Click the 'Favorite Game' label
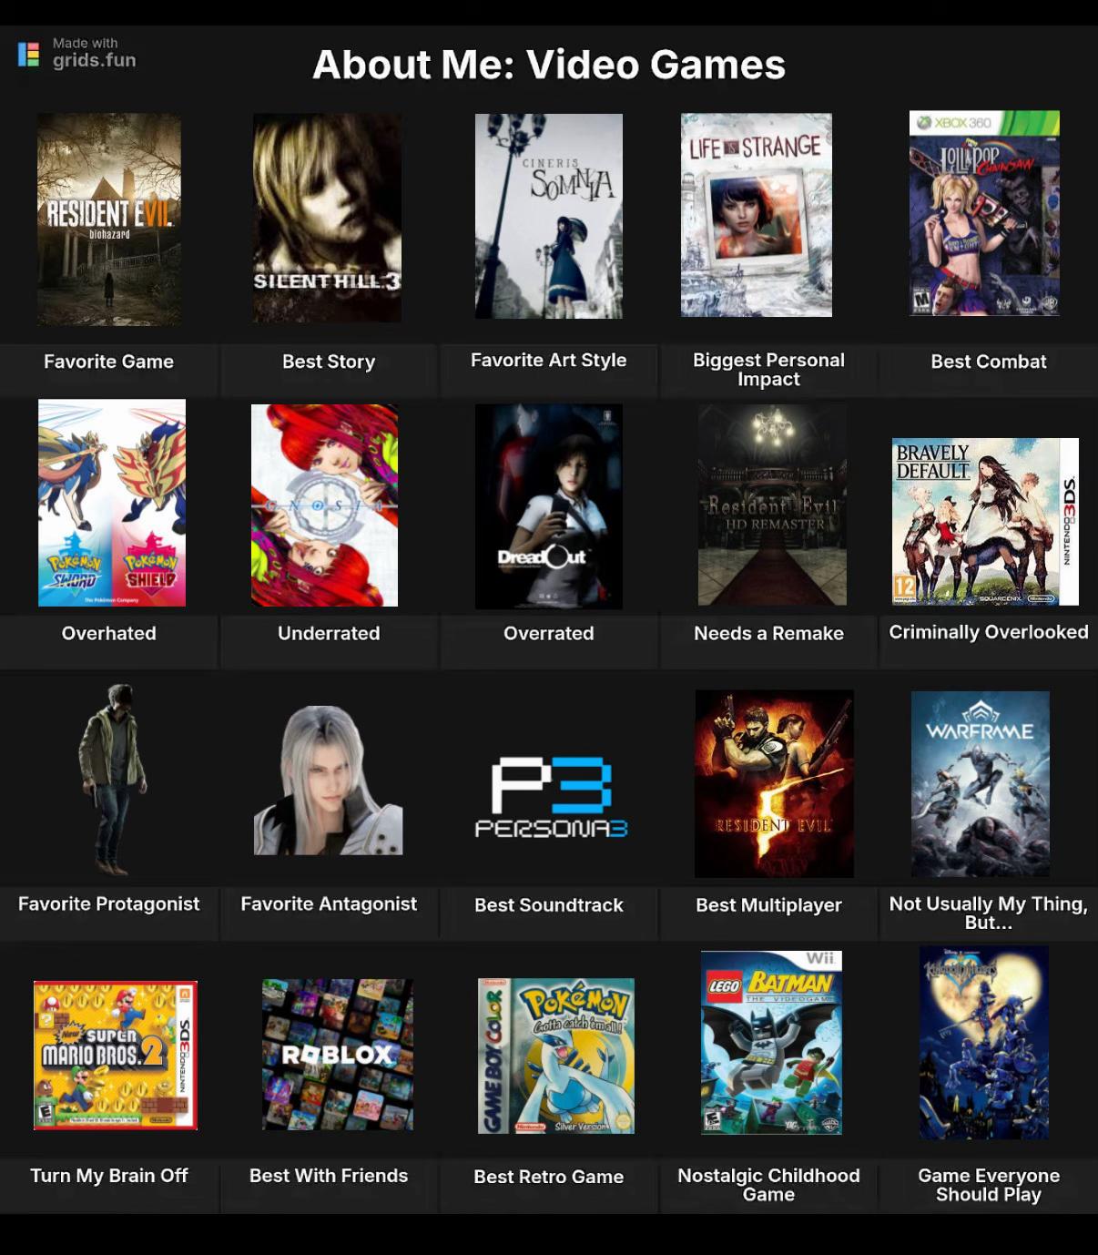 click(x=109, y=362)
